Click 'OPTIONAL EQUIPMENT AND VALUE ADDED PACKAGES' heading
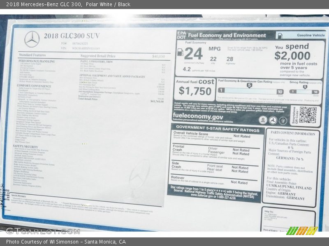The image size is (329, 246). (x=112, y=76)
